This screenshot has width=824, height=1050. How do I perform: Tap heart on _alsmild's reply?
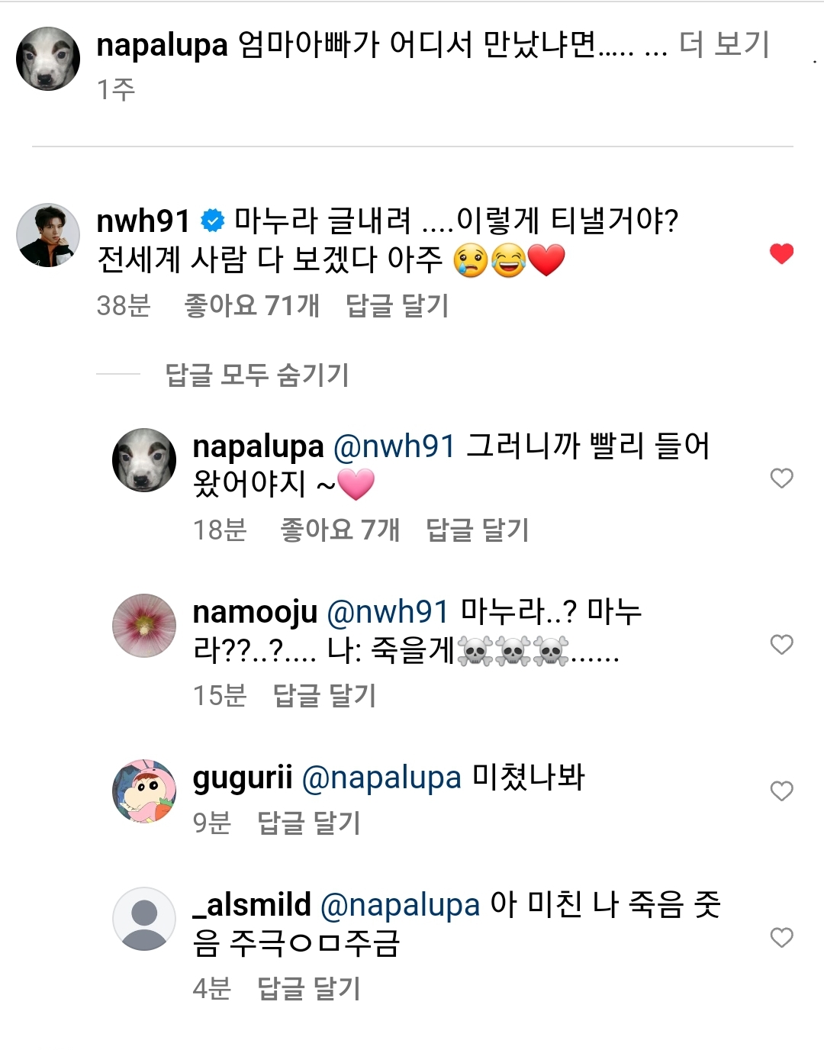pos(781,937)
